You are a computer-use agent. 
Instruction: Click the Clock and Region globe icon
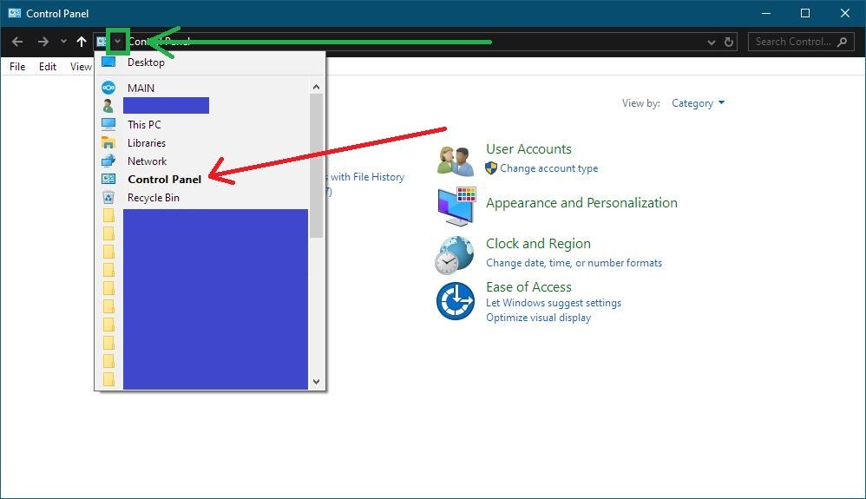coord(455,255)
